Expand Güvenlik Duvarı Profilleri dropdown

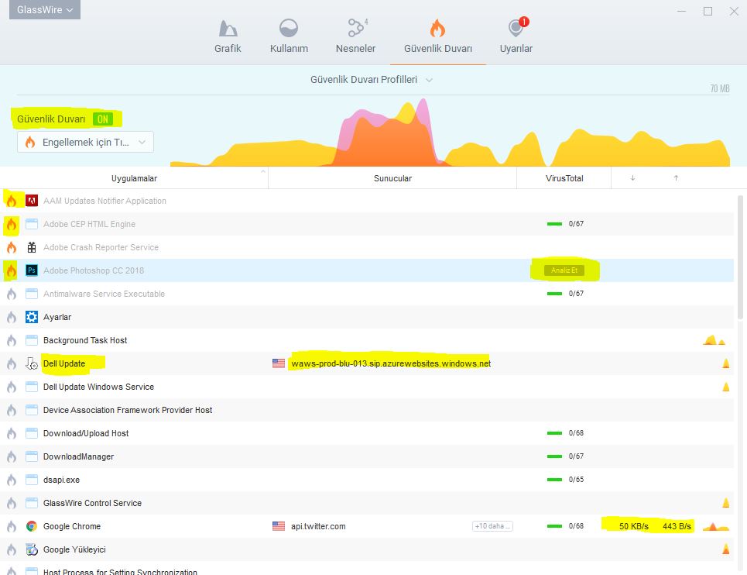[371, 80]
